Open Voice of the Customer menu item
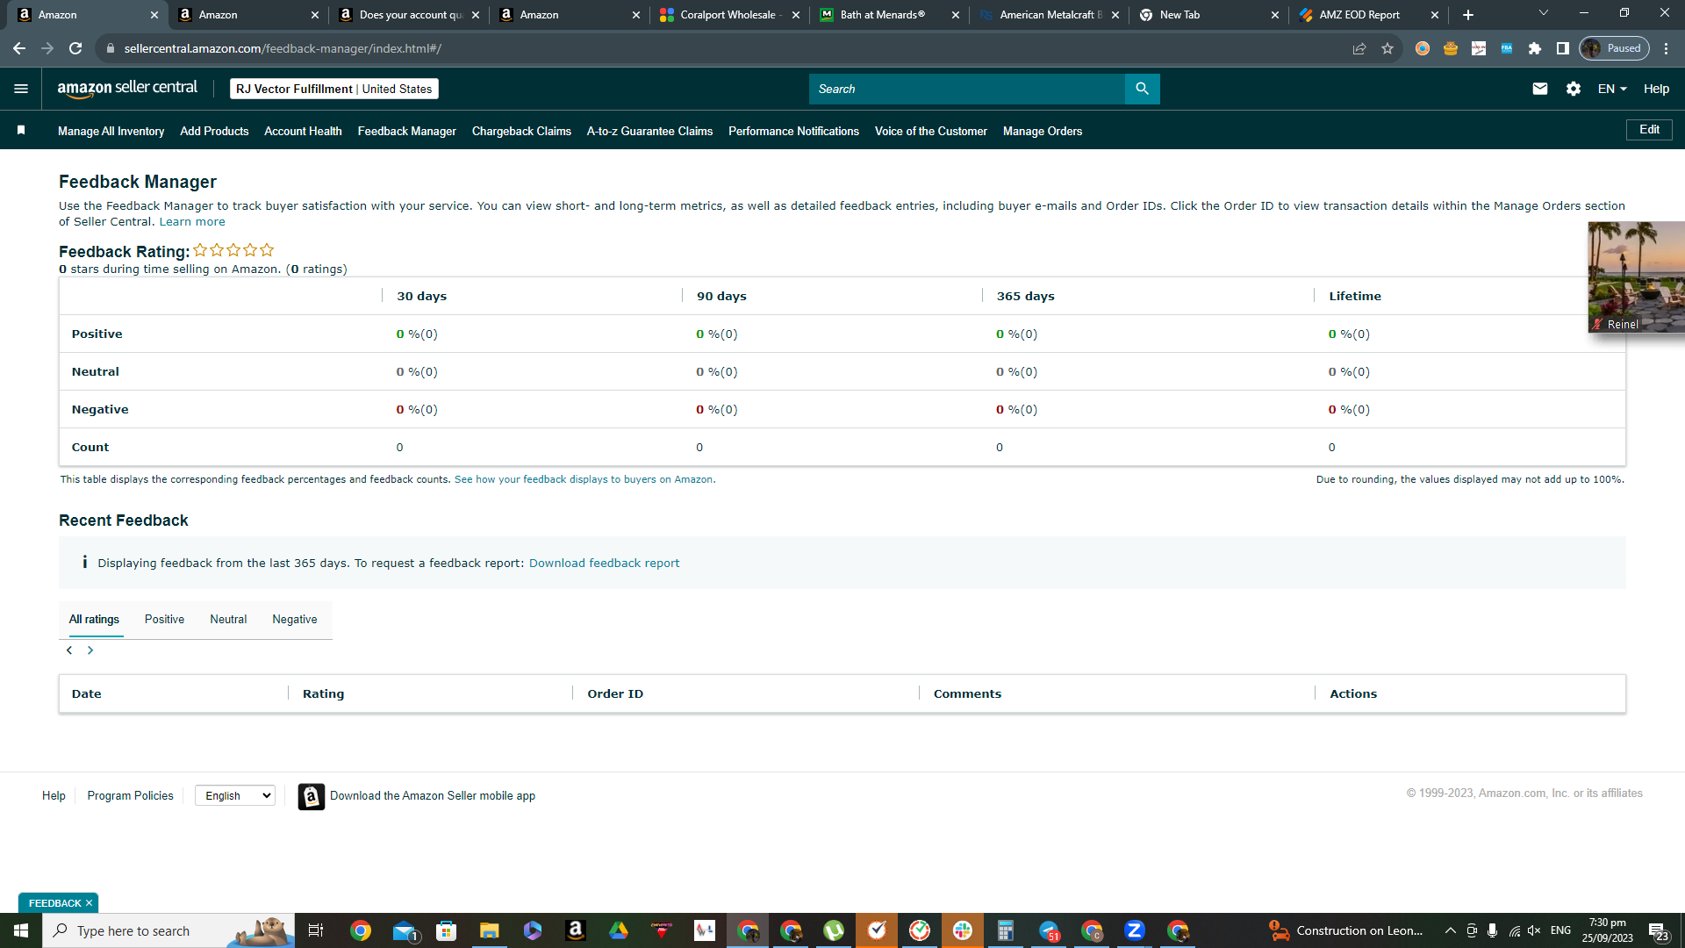 pos(930,131)
